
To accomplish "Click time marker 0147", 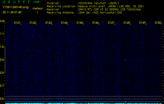I will [111, 23].
